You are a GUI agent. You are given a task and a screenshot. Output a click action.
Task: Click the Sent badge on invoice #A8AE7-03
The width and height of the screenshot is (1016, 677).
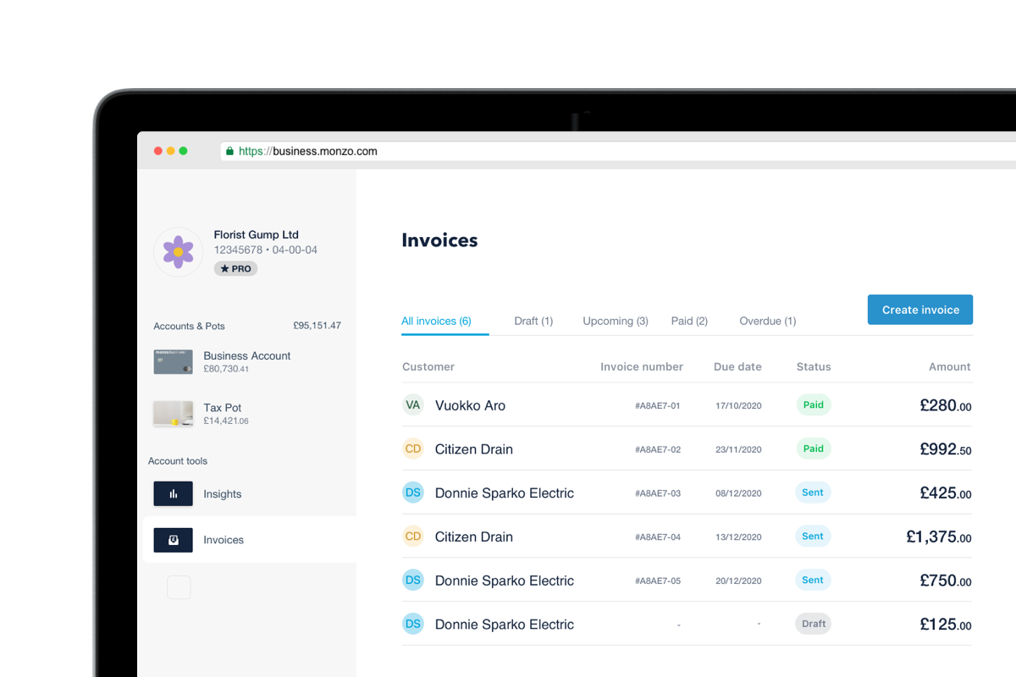812,492
